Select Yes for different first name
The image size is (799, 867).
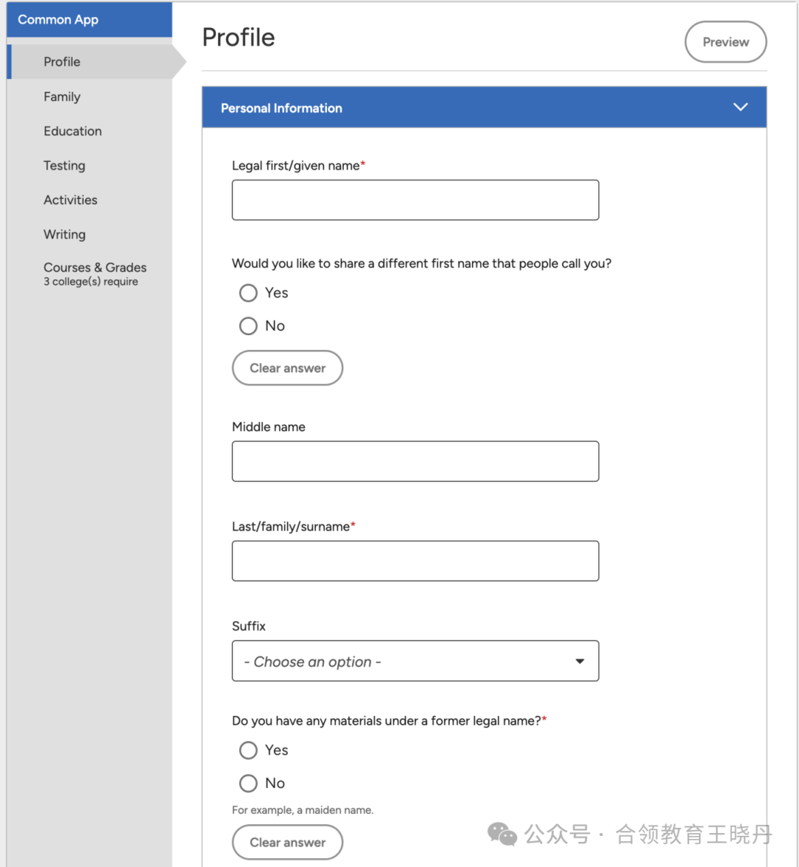[249, 292]
